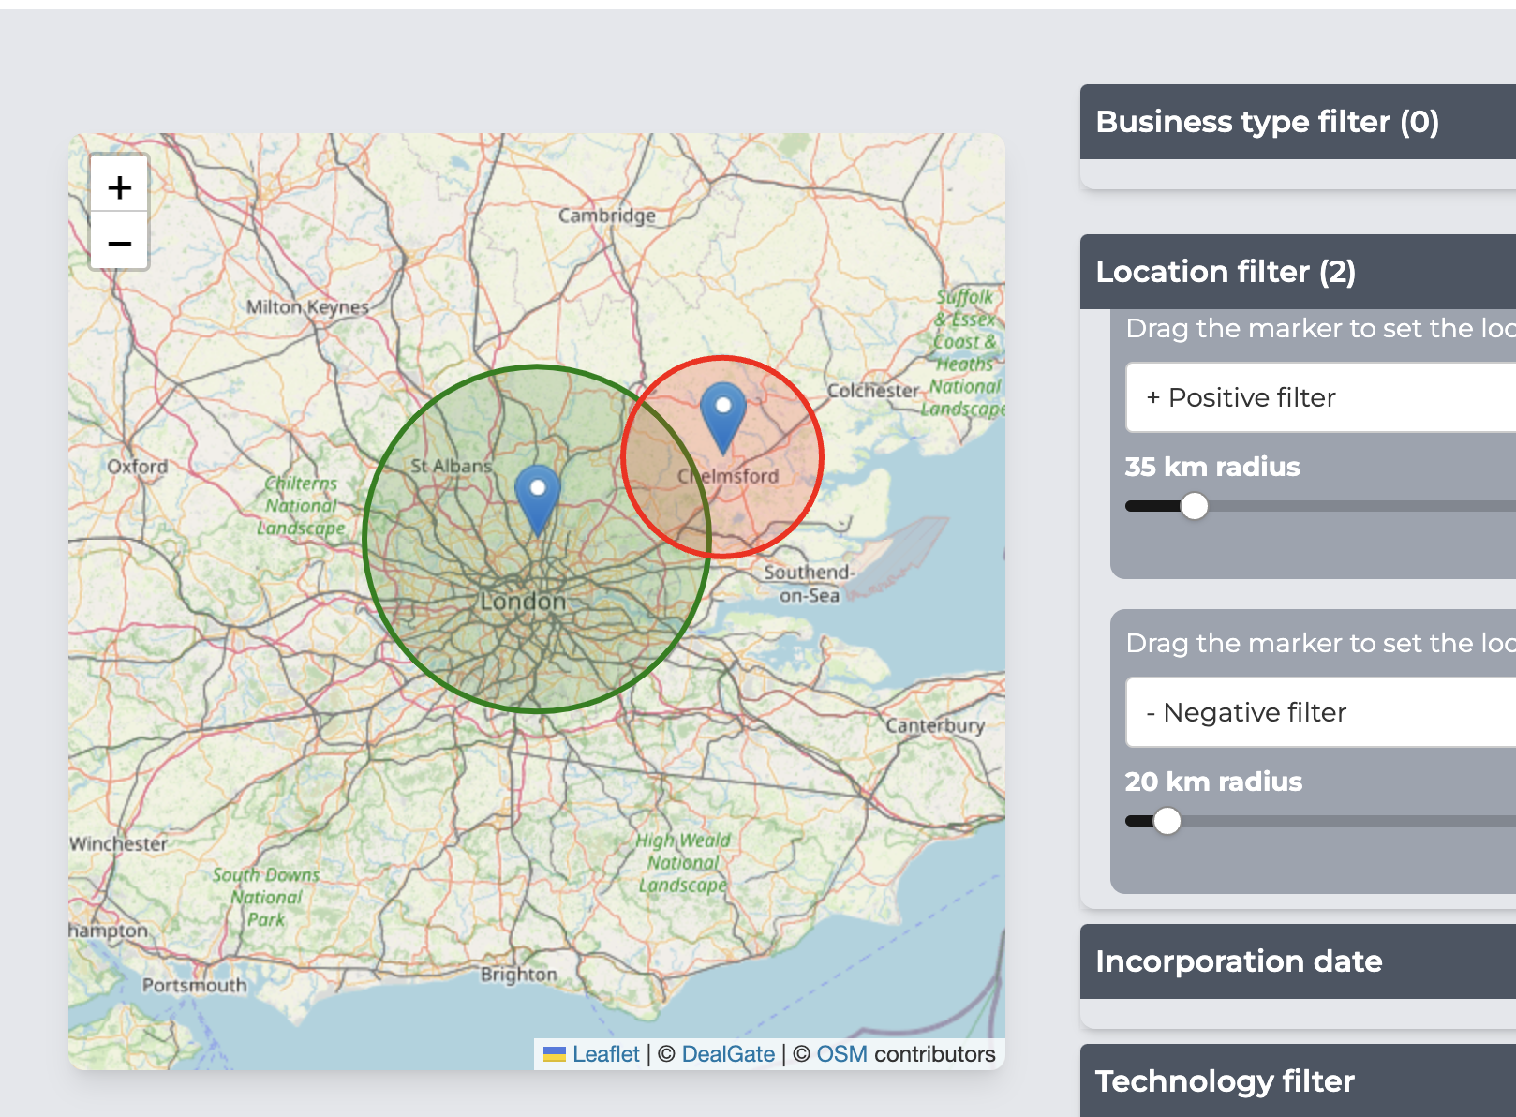
Task: Click the Cambridge label on the map
Action: (607, 216)
